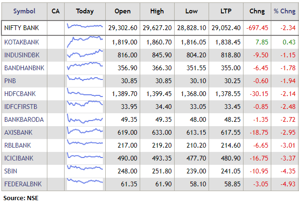Open the INDUSINDBK stock link
Screen dimensions: 299x204
(22, 55)
